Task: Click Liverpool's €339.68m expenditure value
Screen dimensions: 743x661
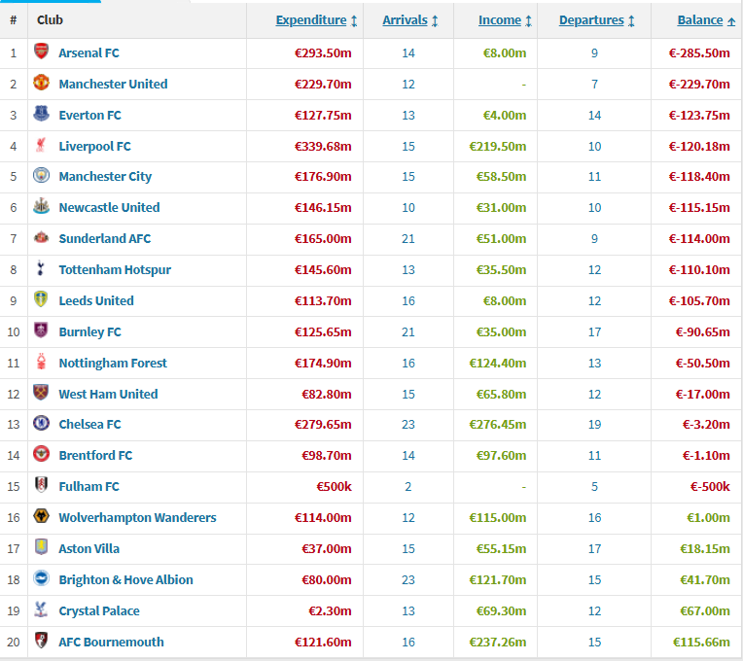Action: [x=323, y=147]
